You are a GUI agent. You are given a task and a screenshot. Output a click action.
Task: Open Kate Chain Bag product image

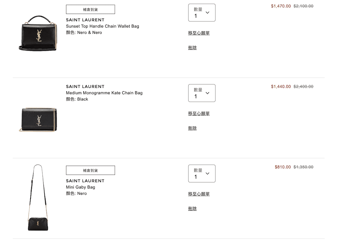(38, 120)
